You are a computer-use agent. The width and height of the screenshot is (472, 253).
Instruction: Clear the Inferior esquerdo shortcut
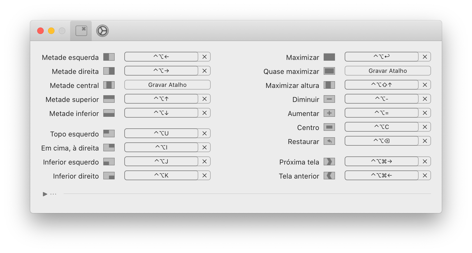204,162
